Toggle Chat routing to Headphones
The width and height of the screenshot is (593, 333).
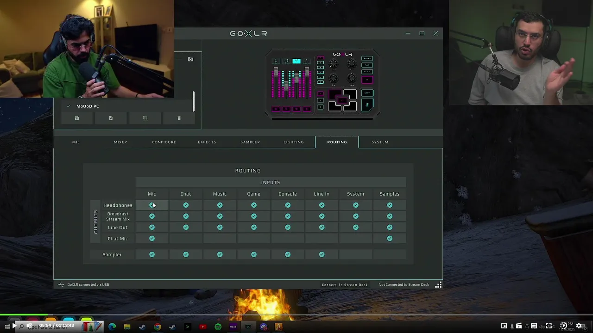tap(186, 205)
